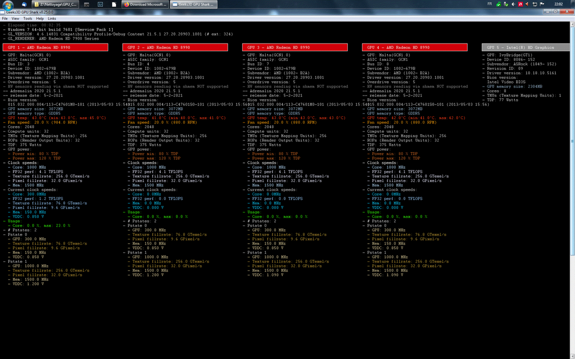This screenshot has width=575, height=359.
Task: Open the File menu
Action: [x=5, y=18]
